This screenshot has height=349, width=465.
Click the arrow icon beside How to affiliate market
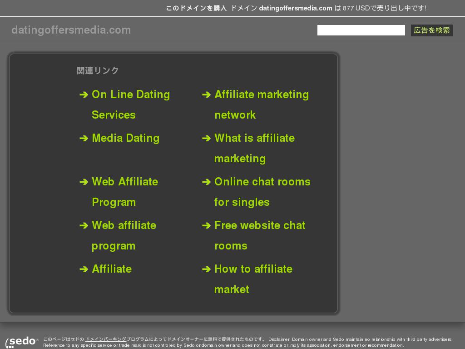point(207,269)
